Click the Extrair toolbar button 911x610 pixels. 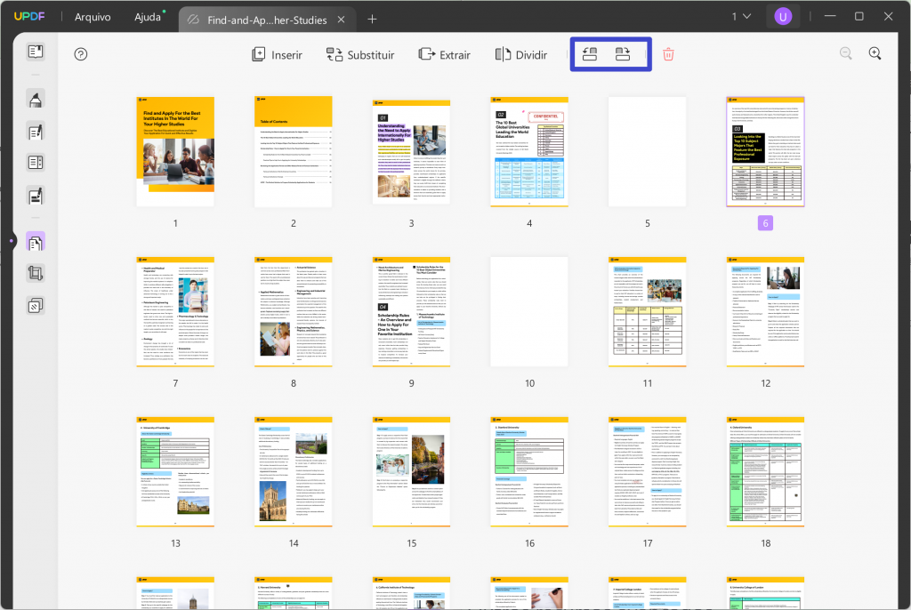(x=444, y=54)
